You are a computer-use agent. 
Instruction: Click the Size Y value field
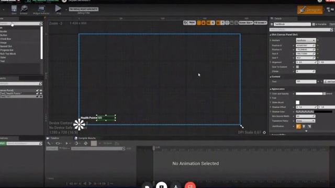[x=306, y=58]
